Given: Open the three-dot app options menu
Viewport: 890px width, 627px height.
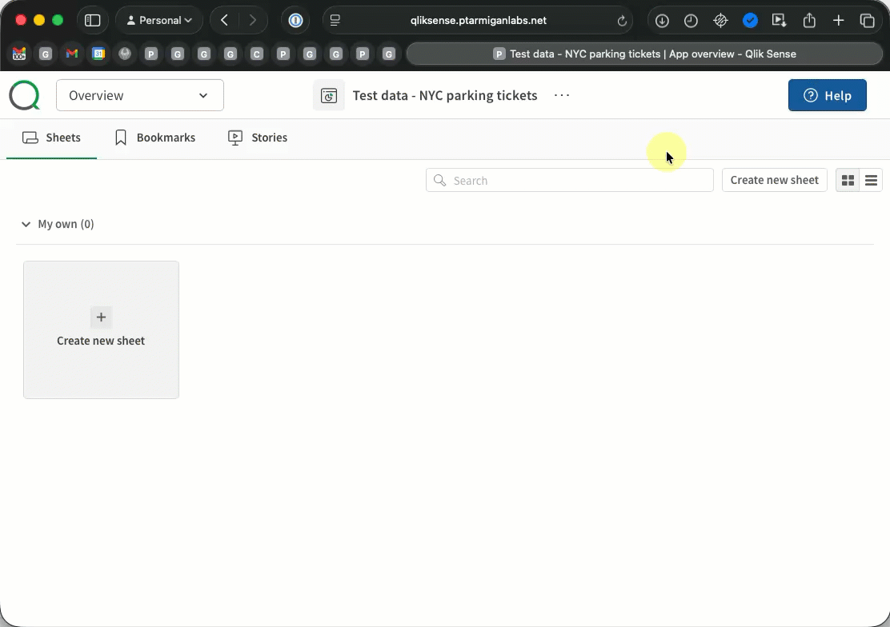Looking at the screenshot, I should 562,95.
